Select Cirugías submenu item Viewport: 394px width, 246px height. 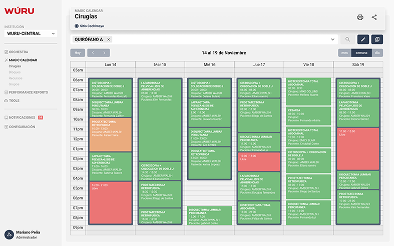click(15, 66)
